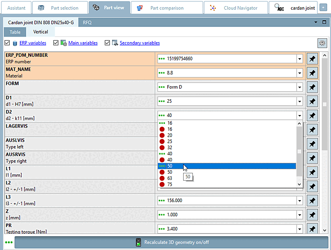Toggle the Main variables checkbox

click(56, 43)
